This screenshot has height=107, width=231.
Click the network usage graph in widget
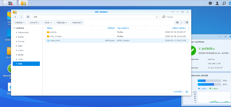click(214, 97)
